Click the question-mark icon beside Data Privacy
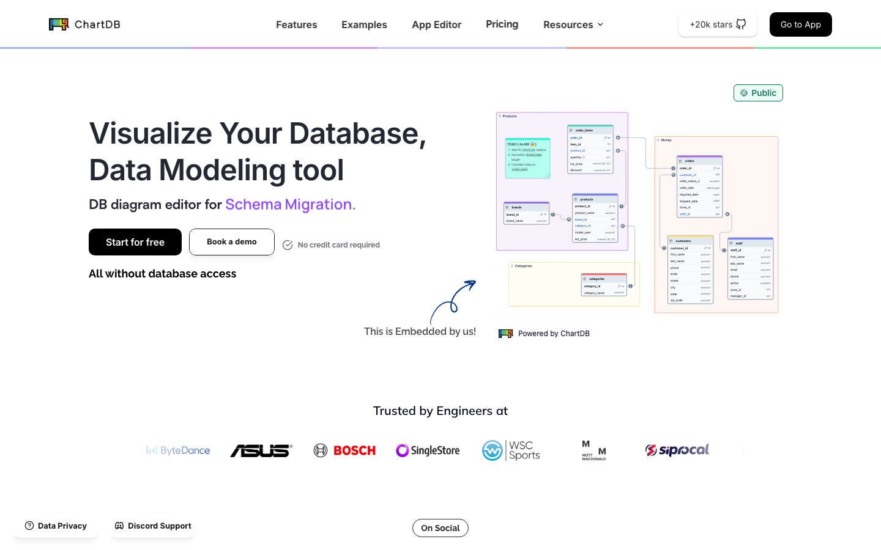Viewport: 881px width, 550px height. click(x=29, y=526)
